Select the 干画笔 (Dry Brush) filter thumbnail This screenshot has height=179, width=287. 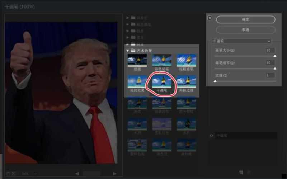162,81
